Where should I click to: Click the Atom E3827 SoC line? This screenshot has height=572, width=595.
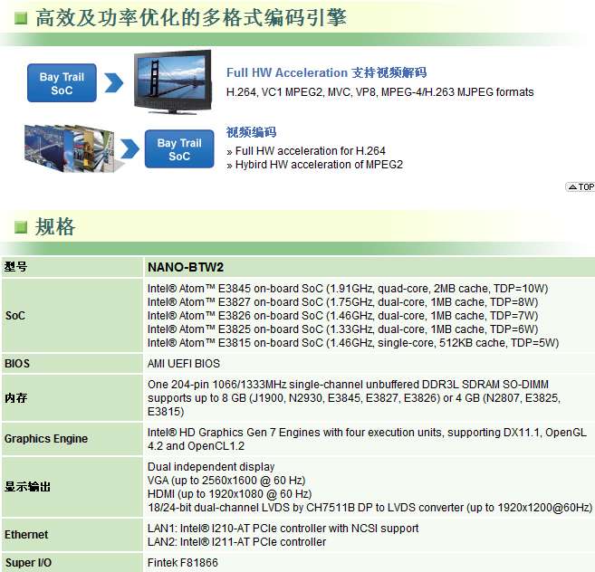point(343,302)
